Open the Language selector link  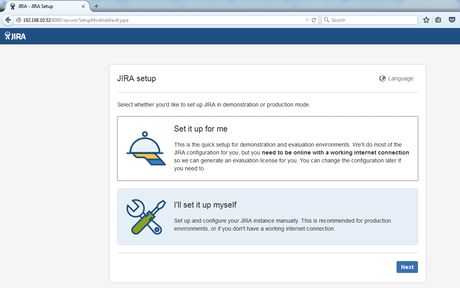coord(396,78)
